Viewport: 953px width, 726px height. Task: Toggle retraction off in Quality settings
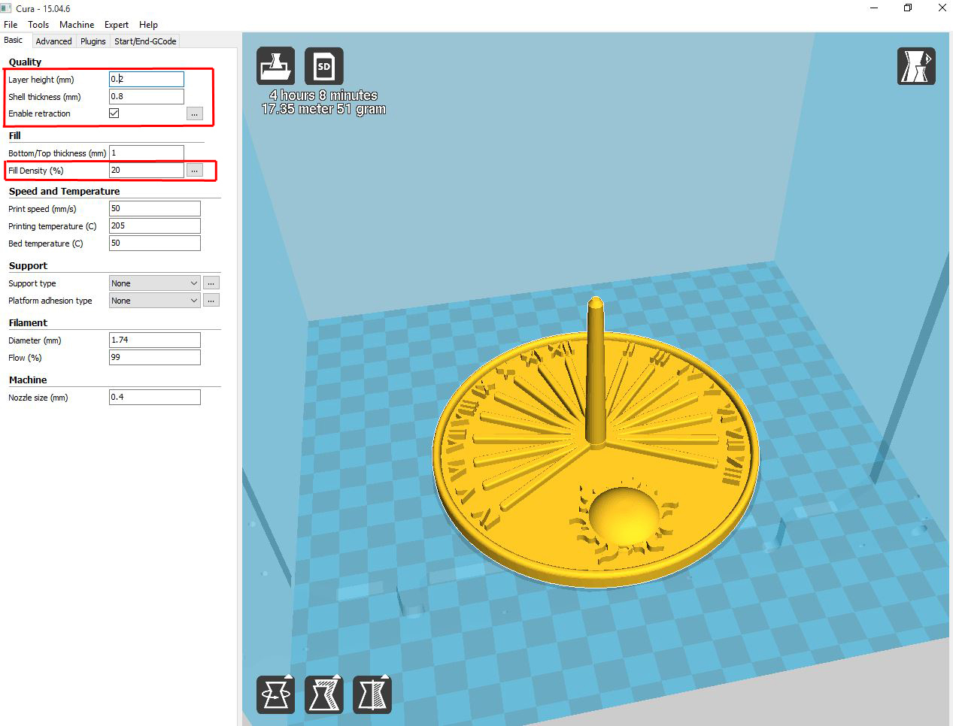coord(114,113)
